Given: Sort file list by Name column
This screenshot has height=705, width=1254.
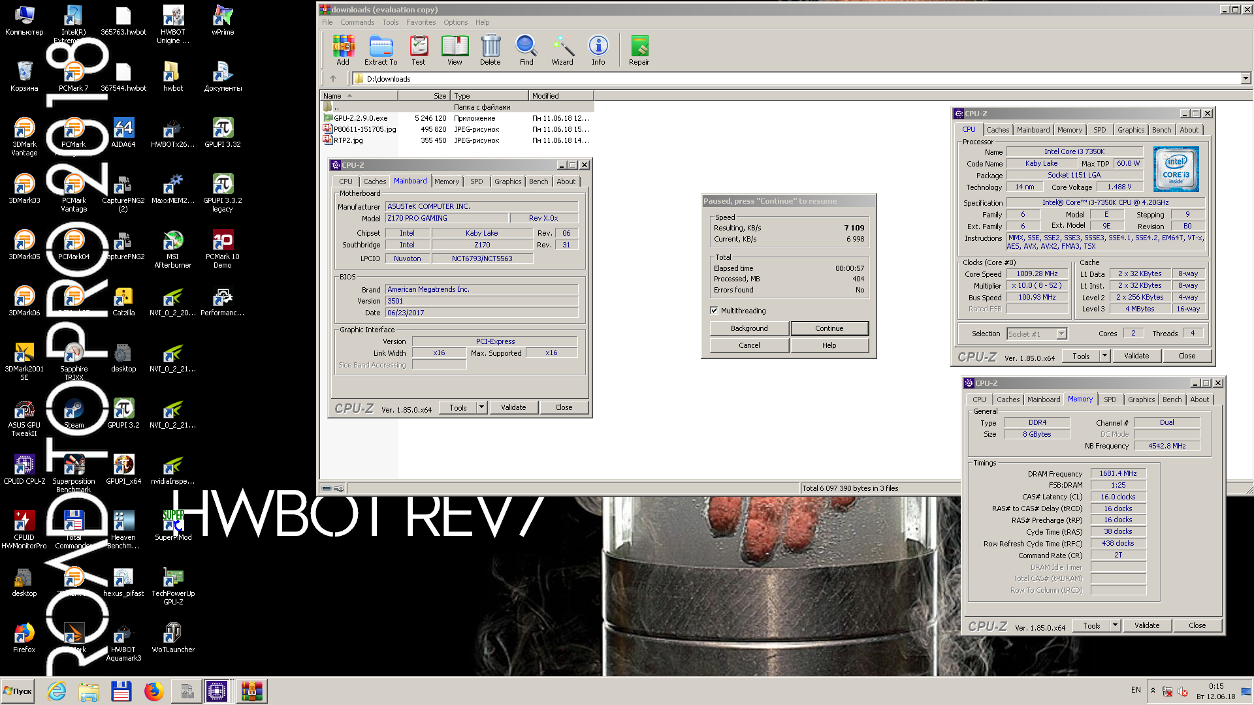Looking at the screenshot, I should 359,96.
